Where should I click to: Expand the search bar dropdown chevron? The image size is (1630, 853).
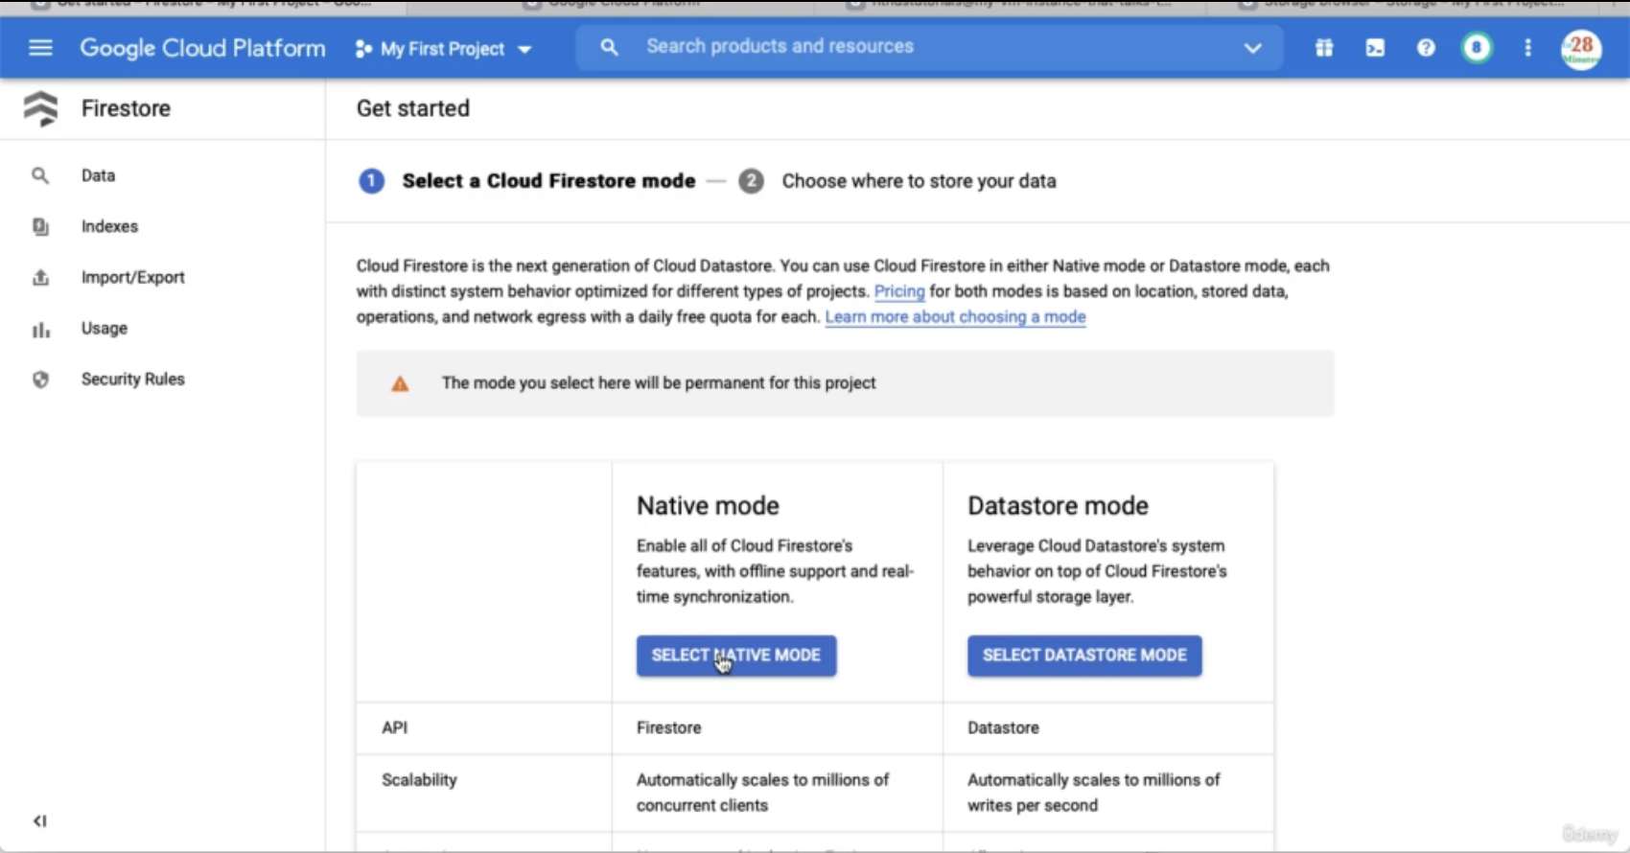(1252, 48)
